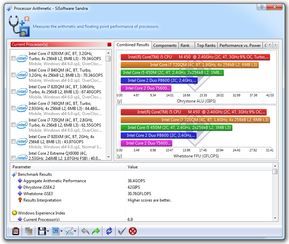Image resolution: width=289 pixels, height=244 pixels.
Task: Select the Dhrystone iSSE4.2 row
Action: coord(141,187)
